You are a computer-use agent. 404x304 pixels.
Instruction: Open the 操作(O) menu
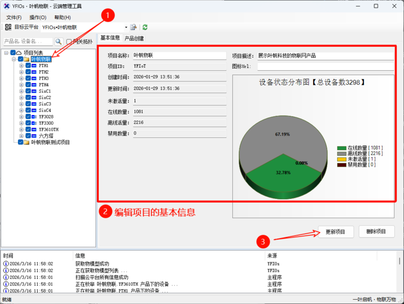[38, 17]
